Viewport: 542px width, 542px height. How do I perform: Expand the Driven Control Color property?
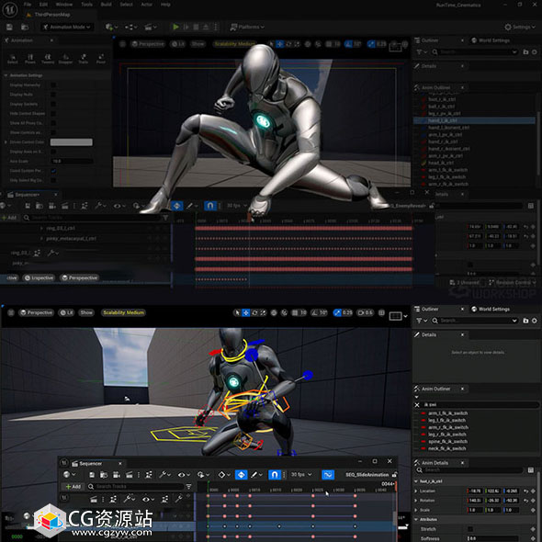6,142
